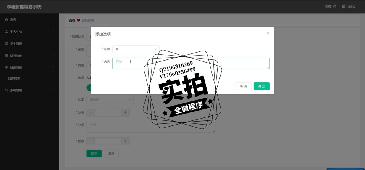This screenshot has height=170, width=365.
Task: Click the grid icon beside 试卷管理
Action: tap(6, 55)
